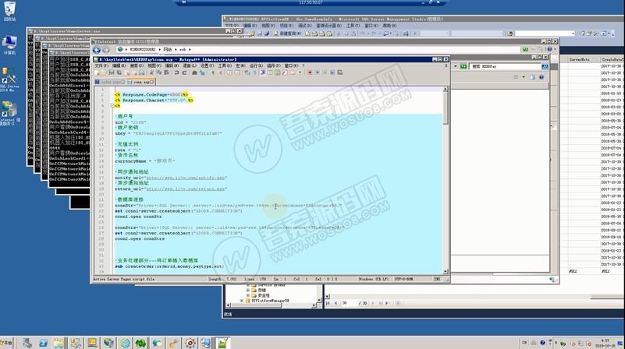The image size is (625, 349).
Task: Expand the 安全性 folder in Object Explorer
Action: pos(247,296)
